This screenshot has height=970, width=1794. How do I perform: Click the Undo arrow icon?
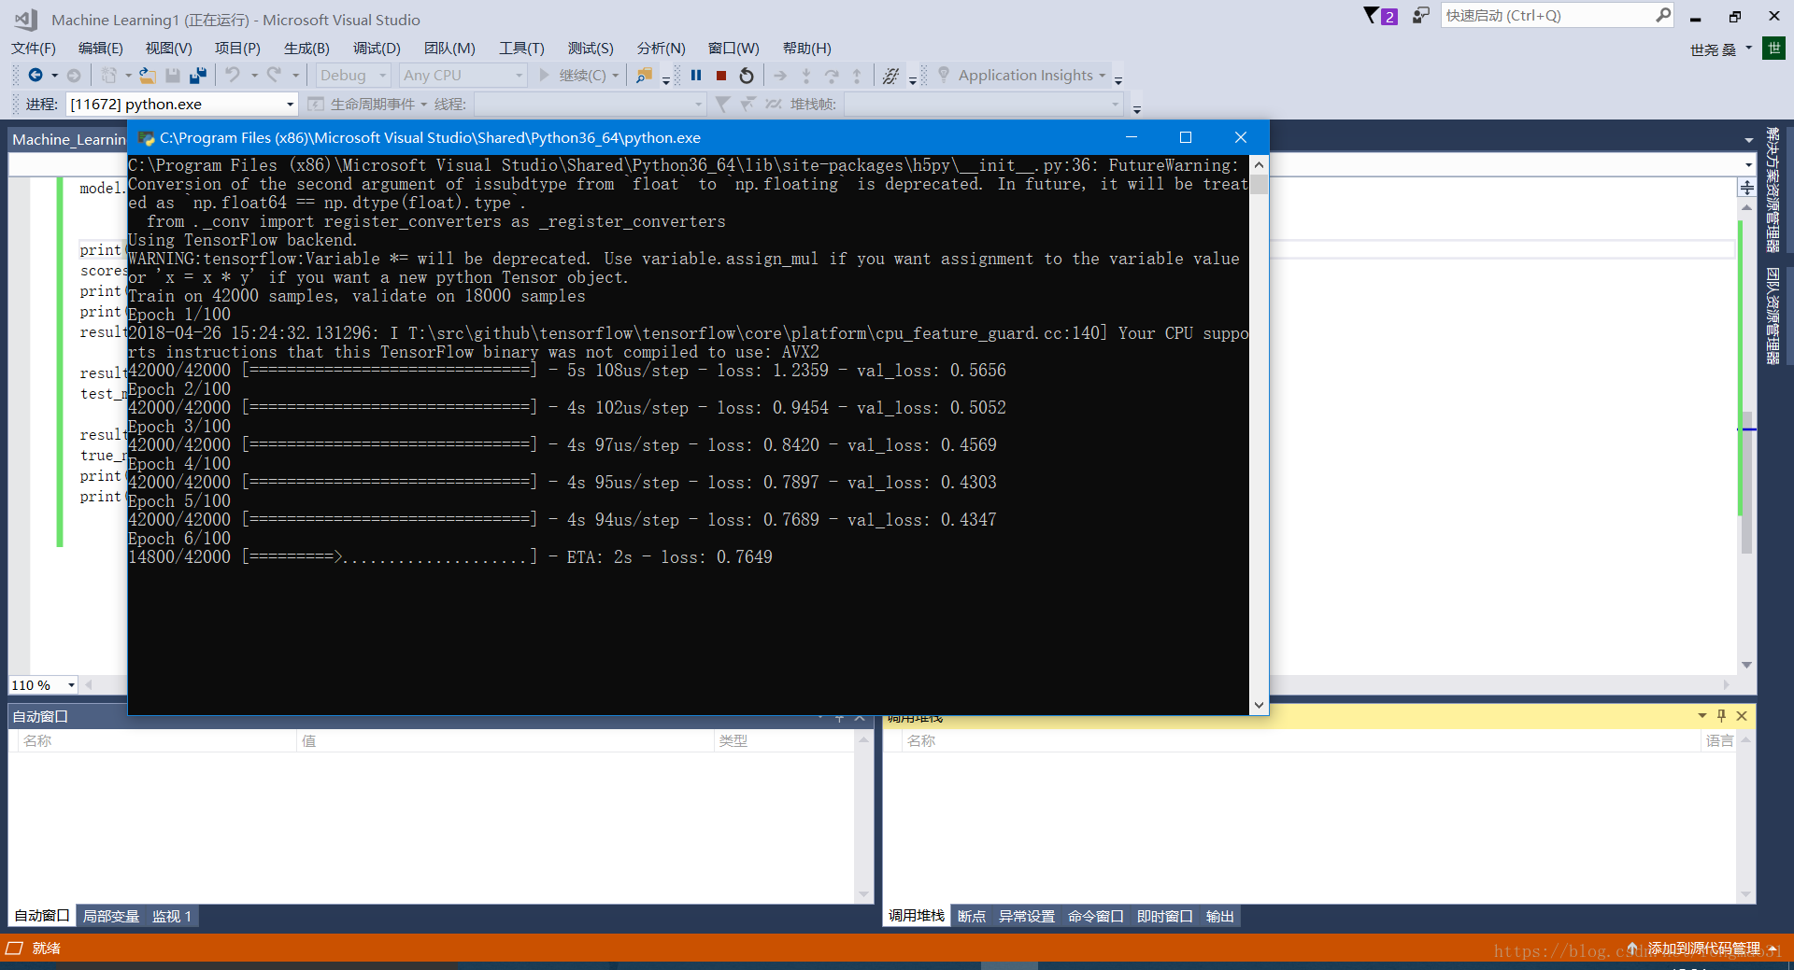pos(233,76)
